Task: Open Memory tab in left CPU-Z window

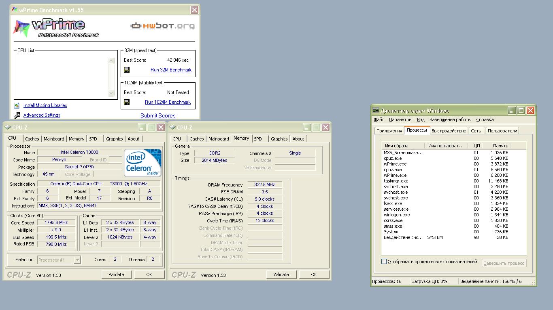Action: [77, 139]
